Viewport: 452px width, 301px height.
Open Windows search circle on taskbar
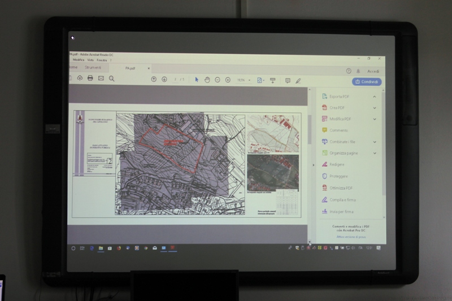[x=73, y=248]
